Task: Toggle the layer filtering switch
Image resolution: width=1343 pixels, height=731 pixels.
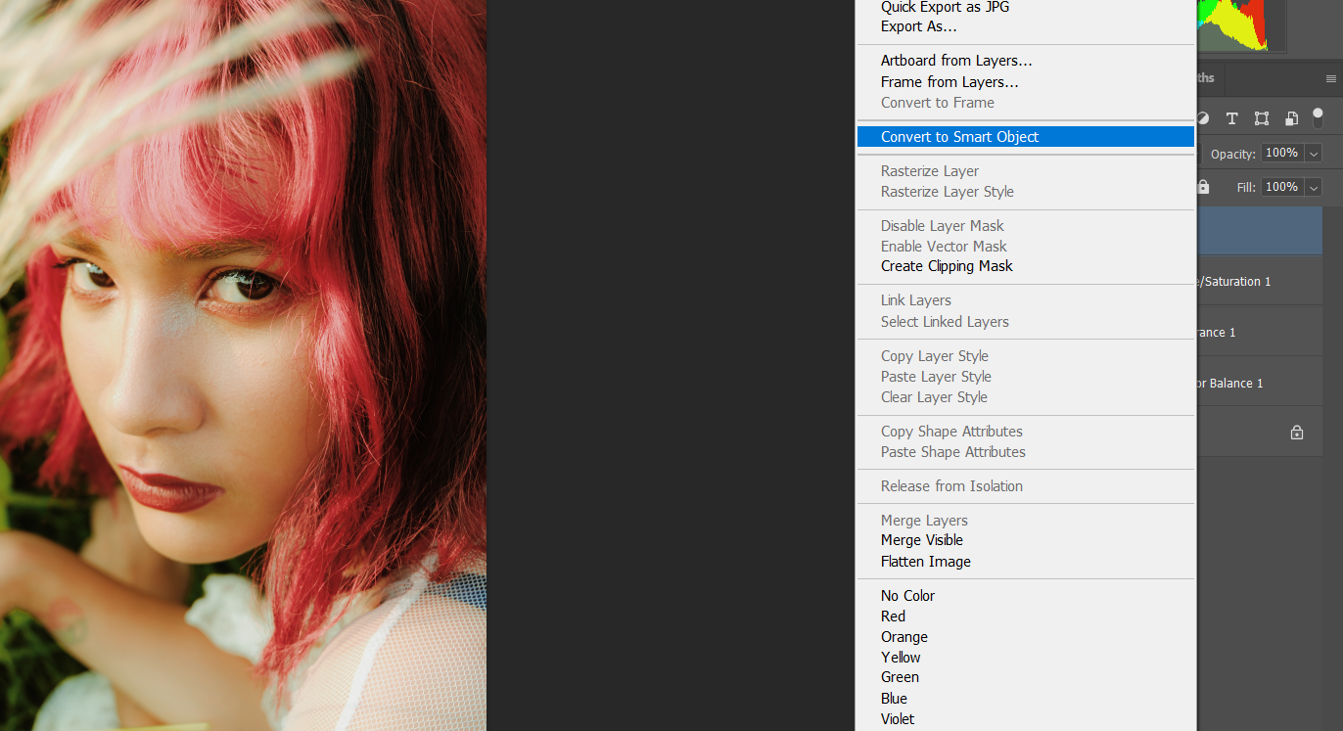Action: tap(1318, 118)
